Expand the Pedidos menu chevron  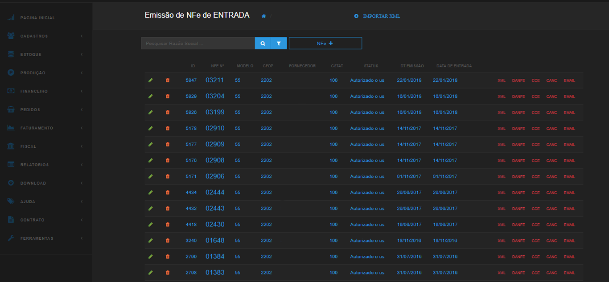click(82, 109)
